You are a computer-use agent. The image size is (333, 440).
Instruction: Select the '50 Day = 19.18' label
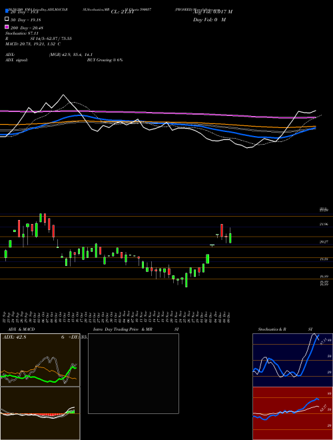pos(25,19)
